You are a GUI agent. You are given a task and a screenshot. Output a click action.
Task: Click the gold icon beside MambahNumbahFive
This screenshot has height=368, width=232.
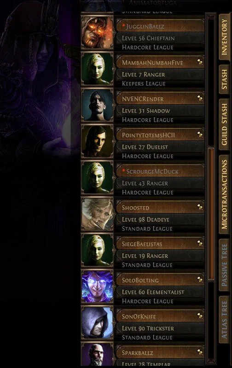(200, 62)
